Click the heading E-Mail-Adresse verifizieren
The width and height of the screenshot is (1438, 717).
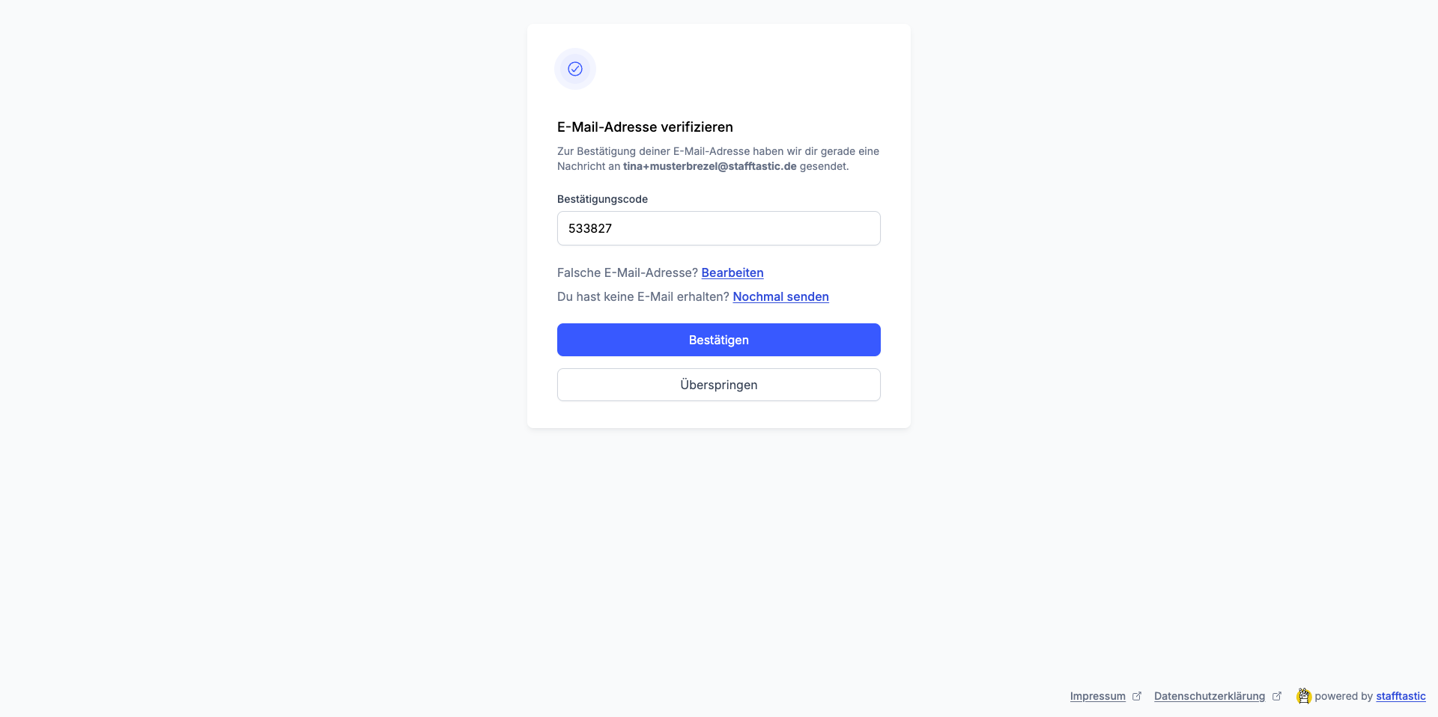645,127
